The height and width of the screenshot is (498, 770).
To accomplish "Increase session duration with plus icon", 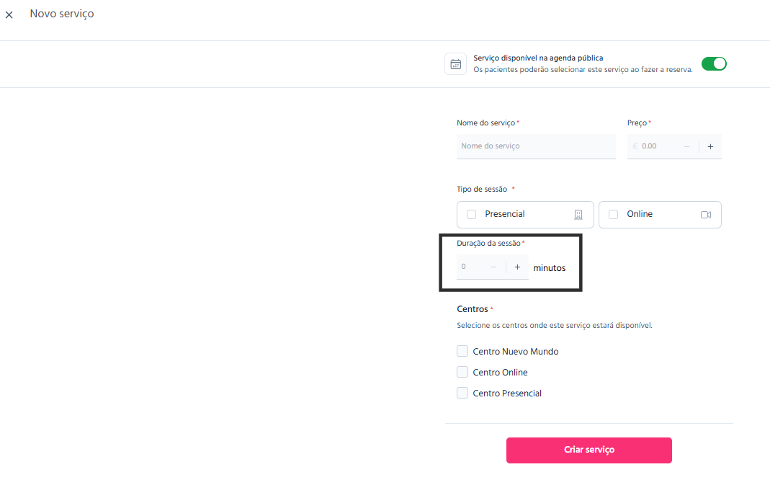I will [517, 267].
